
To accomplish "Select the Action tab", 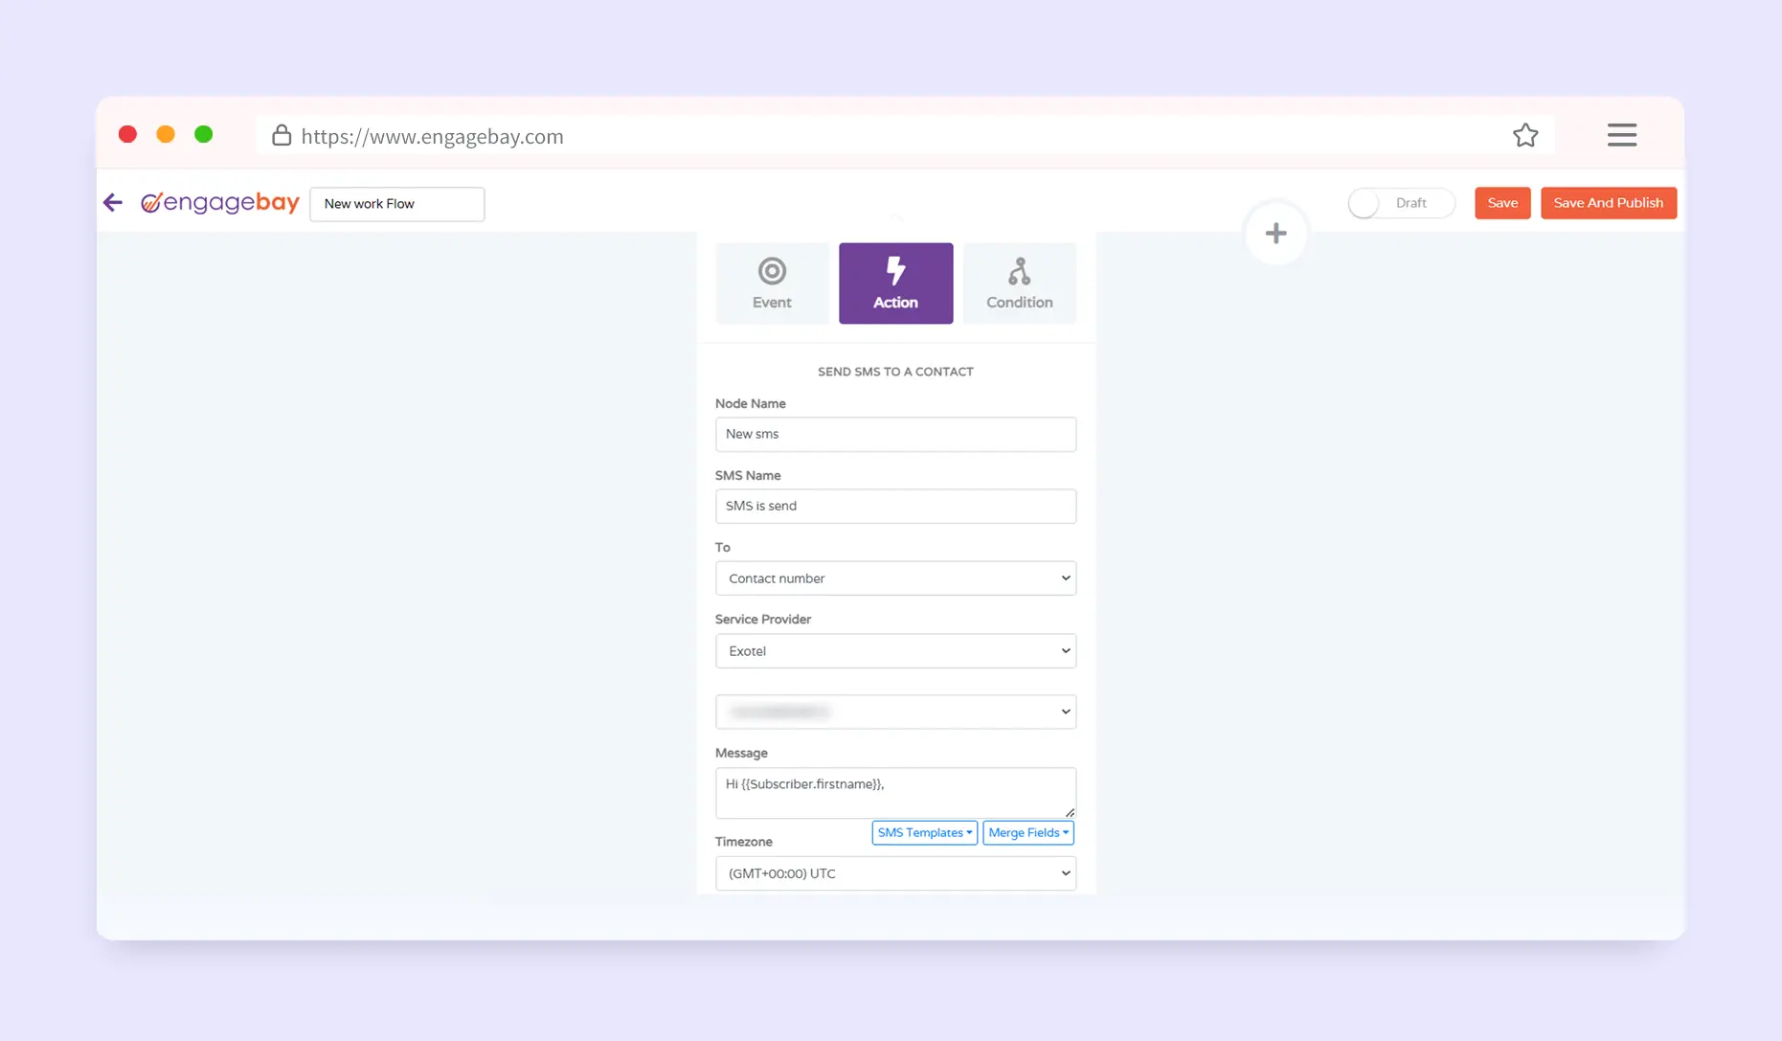I will [x=894, y=283].
